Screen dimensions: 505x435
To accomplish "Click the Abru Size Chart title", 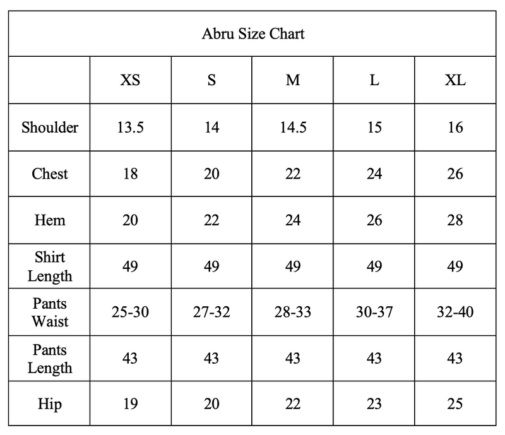I will (253, 34).
